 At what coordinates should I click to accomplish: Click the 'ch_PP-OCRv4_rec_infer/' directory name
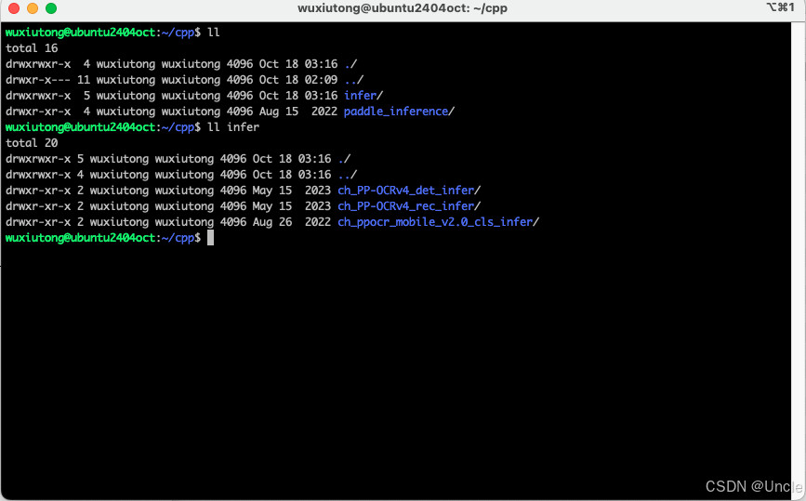click(409, 206)
